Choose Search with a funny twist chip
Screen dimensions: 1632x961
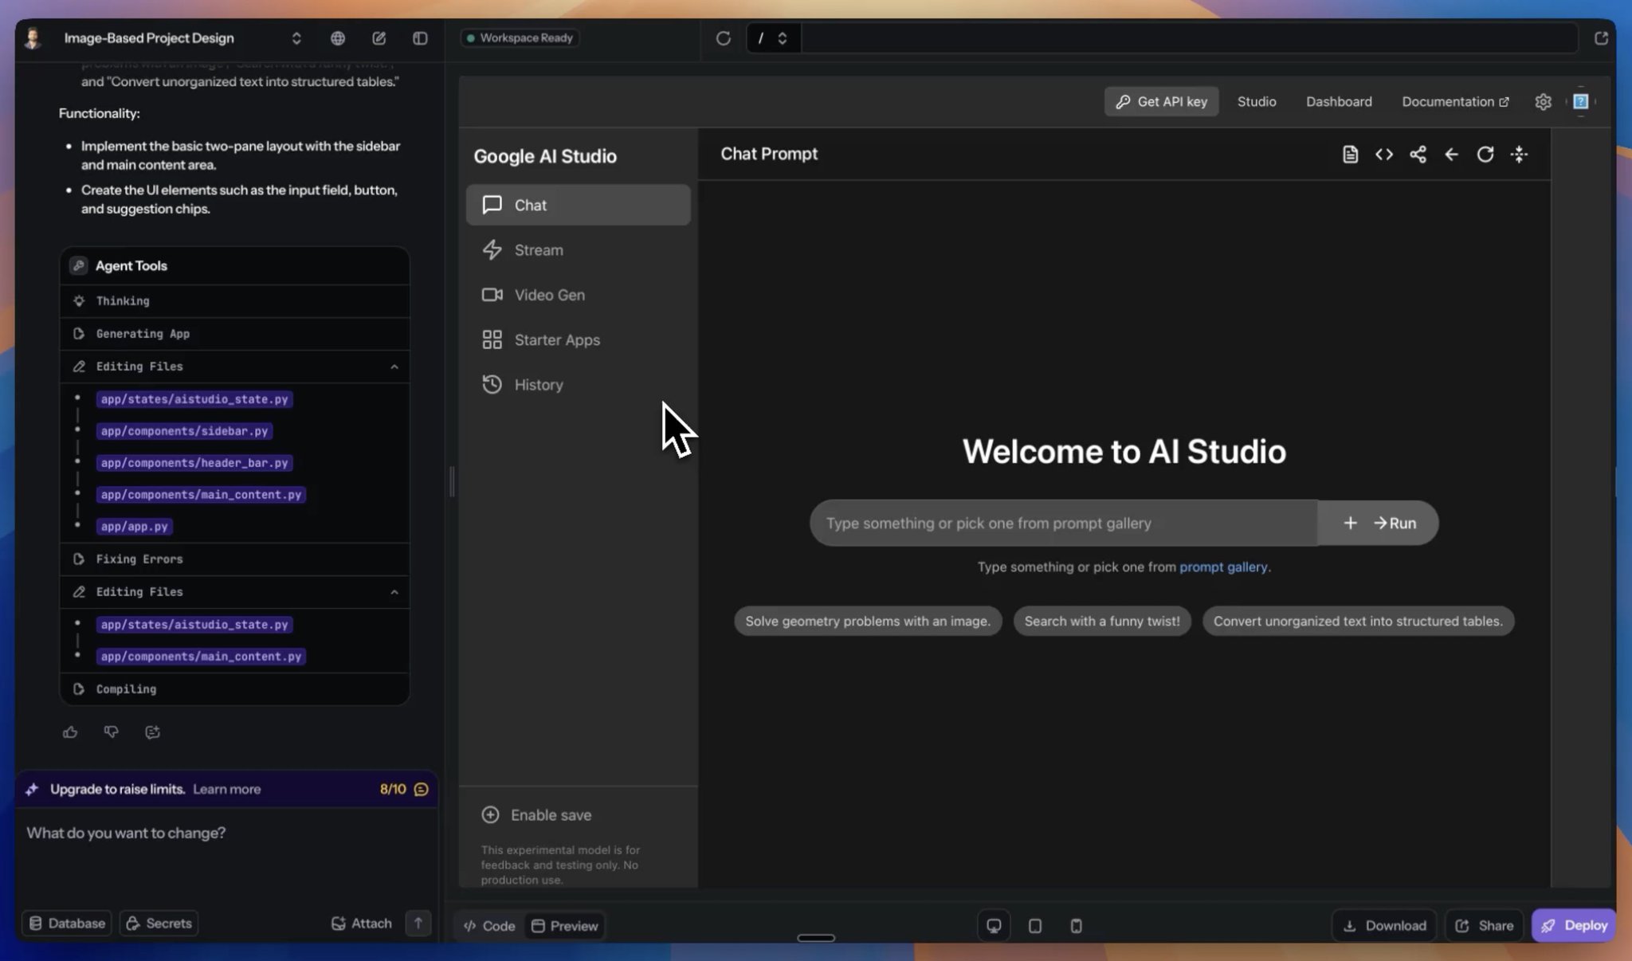click(1102, 622)
